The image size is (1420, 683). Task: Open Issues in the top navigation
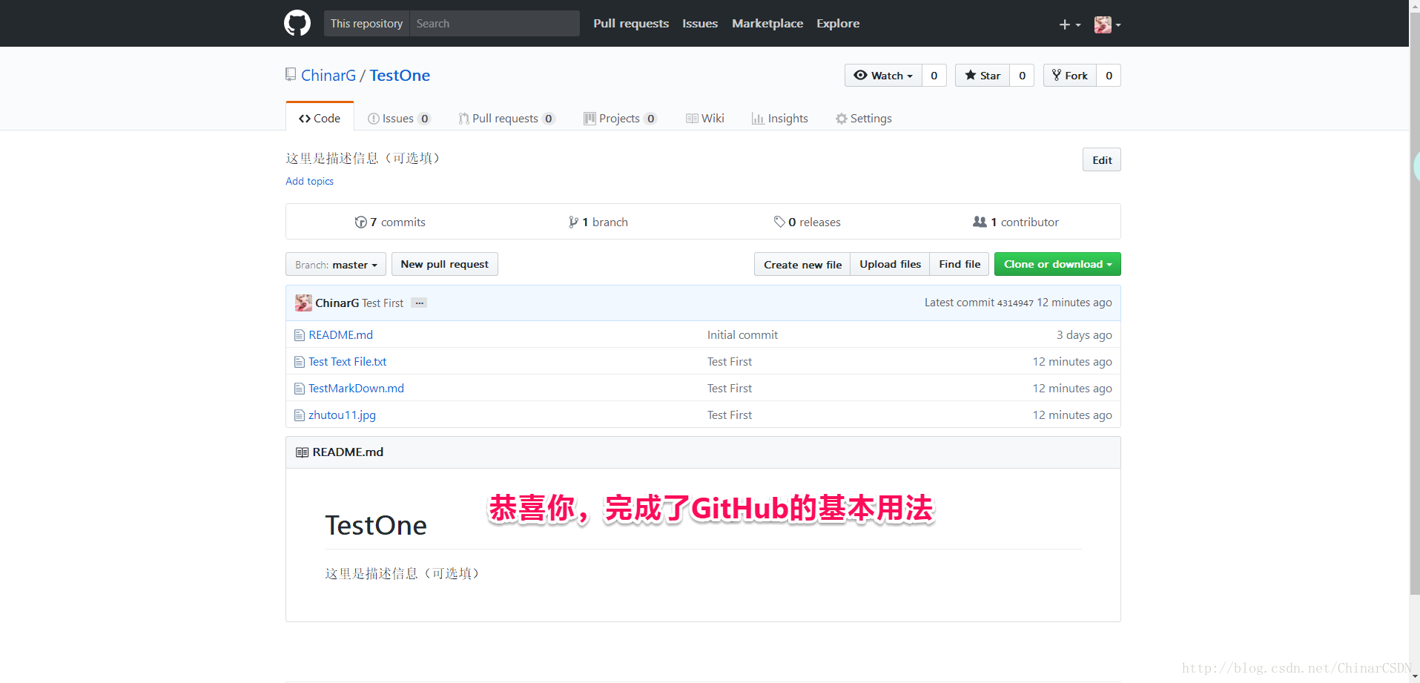pyautogui.click(x=700, y=23)
